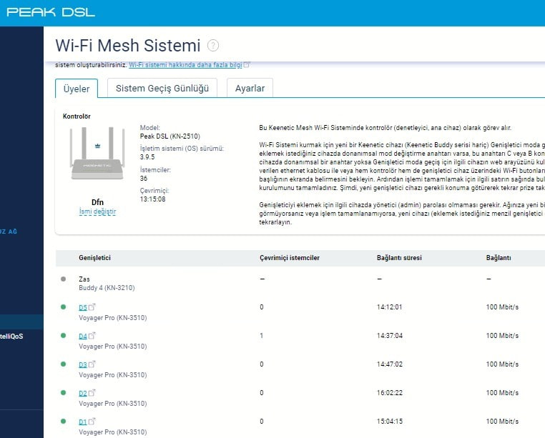The height and width of the screenshot is (438, 545).
Task: Click D5 row's 'Voyager Pro (KN-3510)' text
Action: point(112,318)
